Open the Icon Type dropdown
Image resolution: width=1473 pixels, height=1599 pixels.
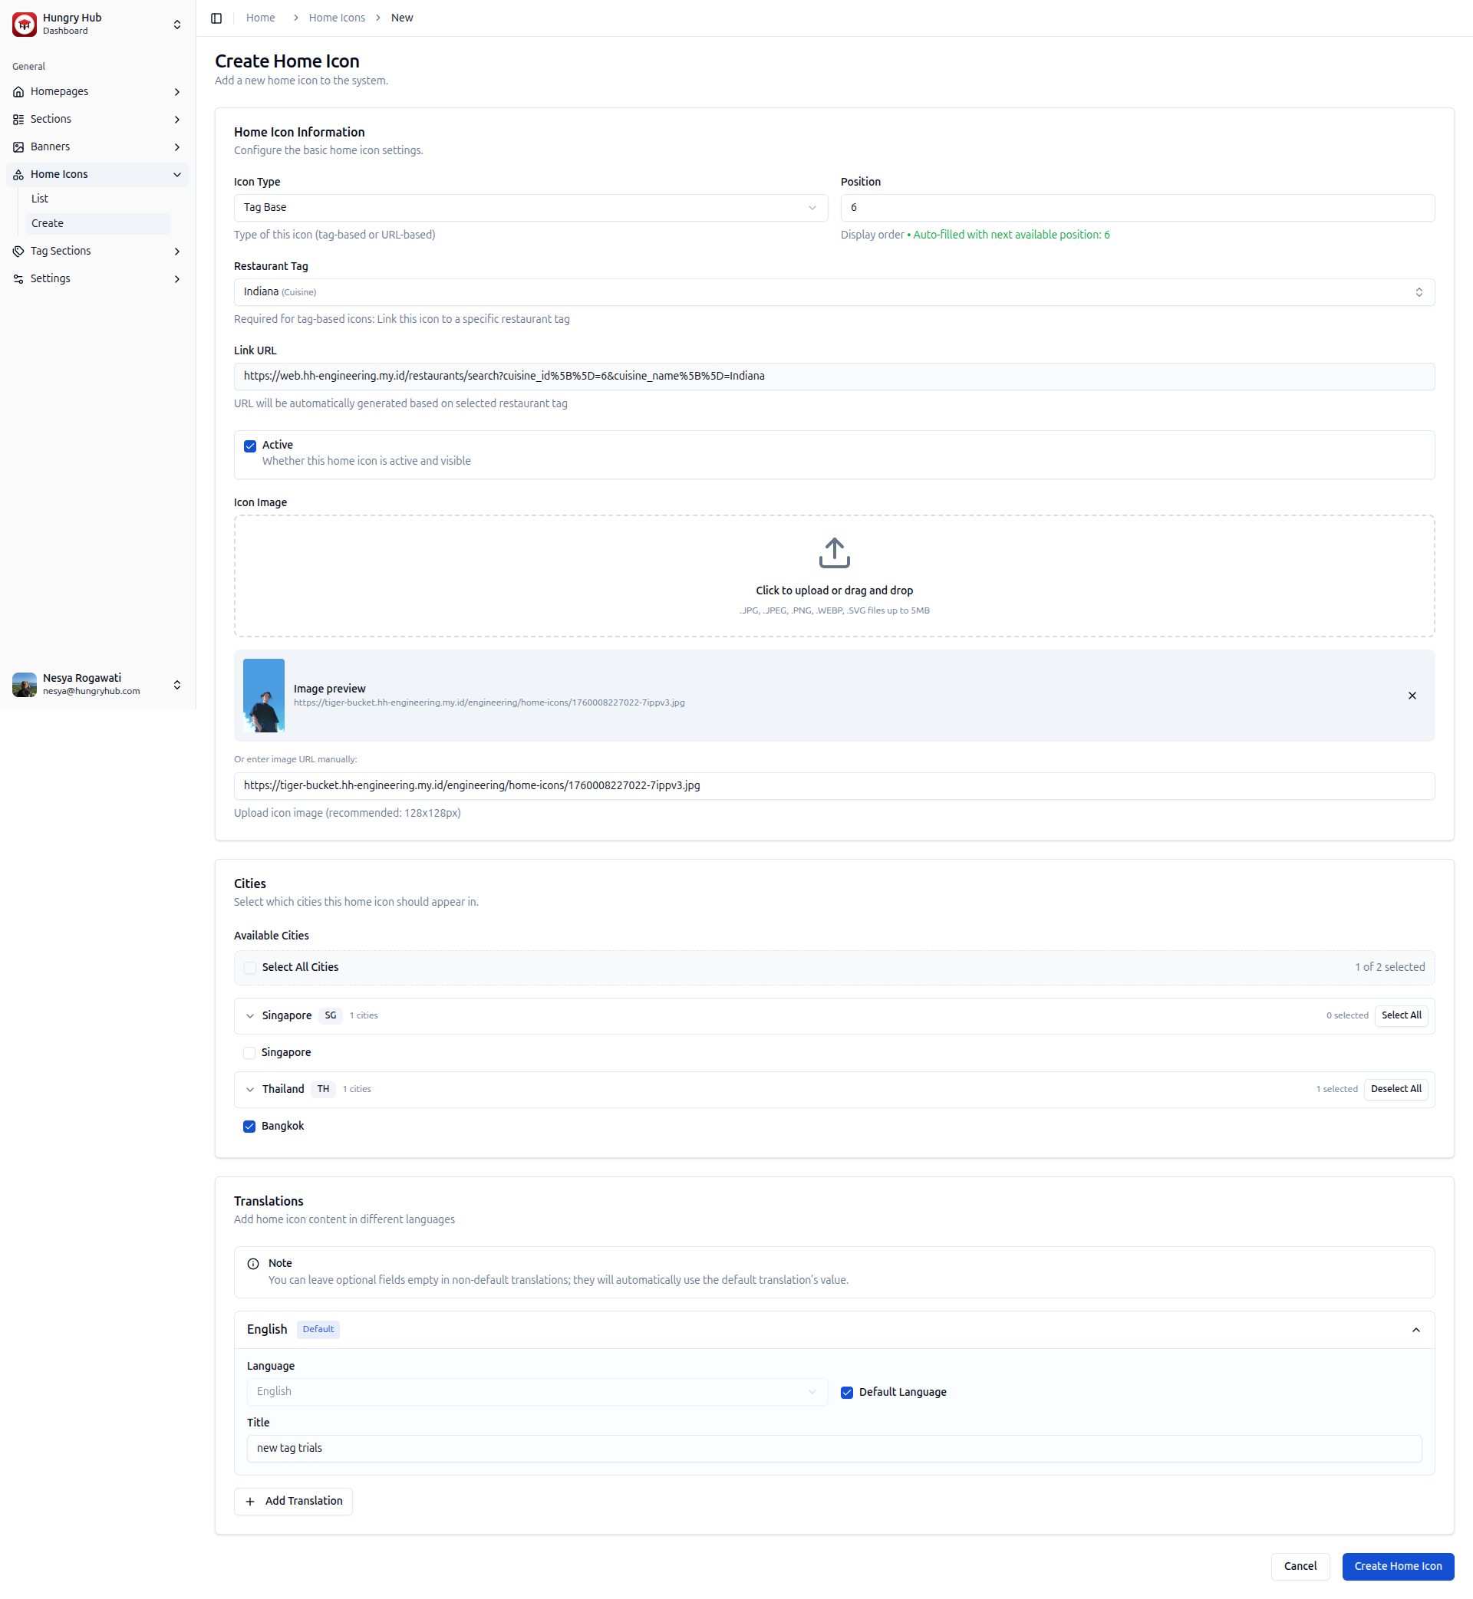(x=530, y=208)
